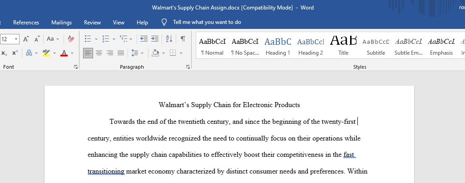
Task: Start a bulleted list
Action: (x=88, y=39)
